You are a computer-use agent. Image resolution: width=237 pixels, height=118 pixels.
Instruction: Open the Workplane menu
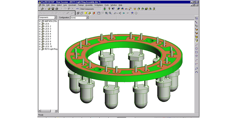(99, 5)
